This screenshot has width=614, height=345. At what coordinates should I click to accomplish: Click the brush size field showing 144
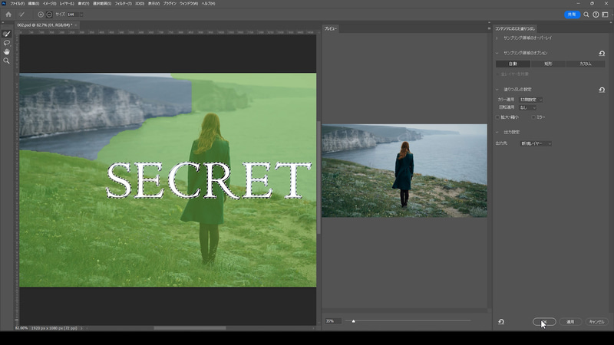pos(73,15)
